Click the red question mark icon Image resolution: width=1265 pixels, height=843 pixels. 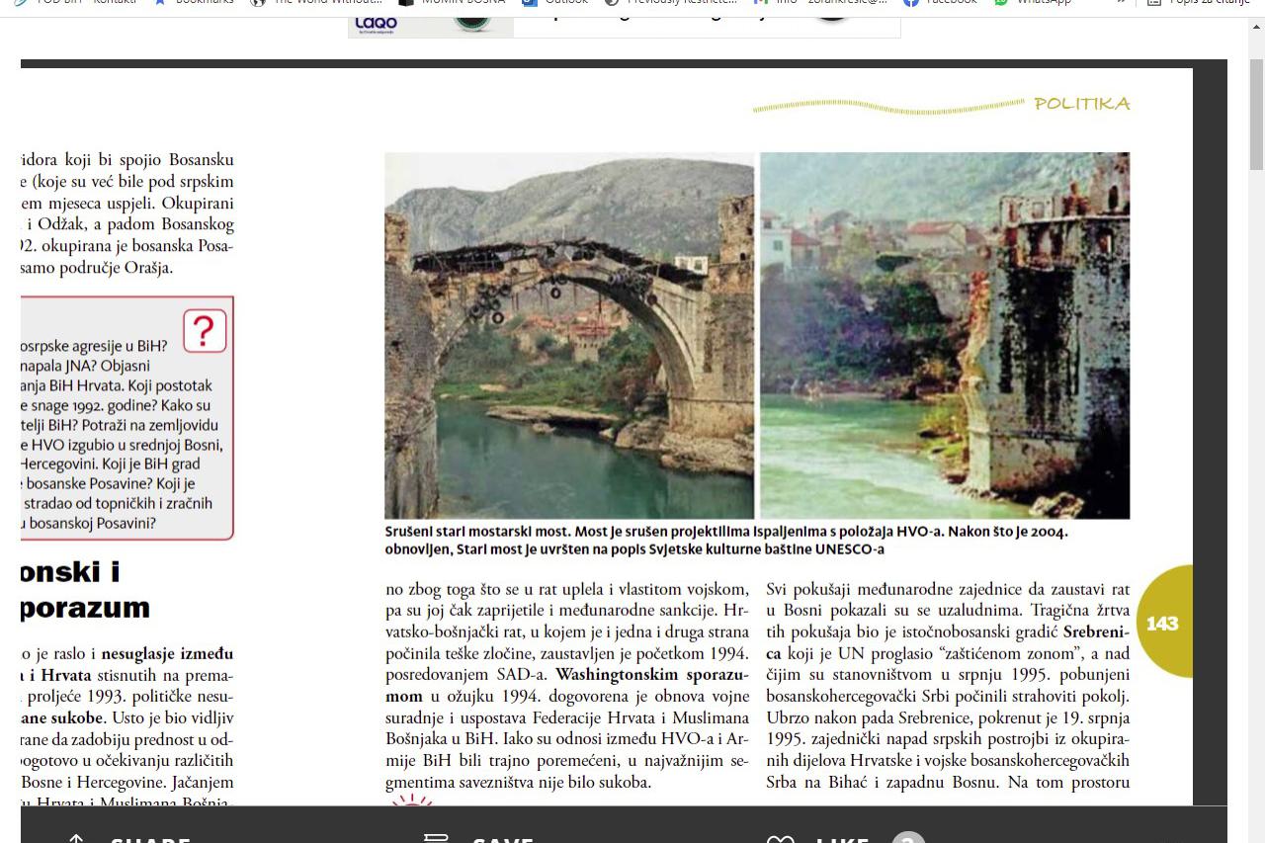click(x=205, y=331)
